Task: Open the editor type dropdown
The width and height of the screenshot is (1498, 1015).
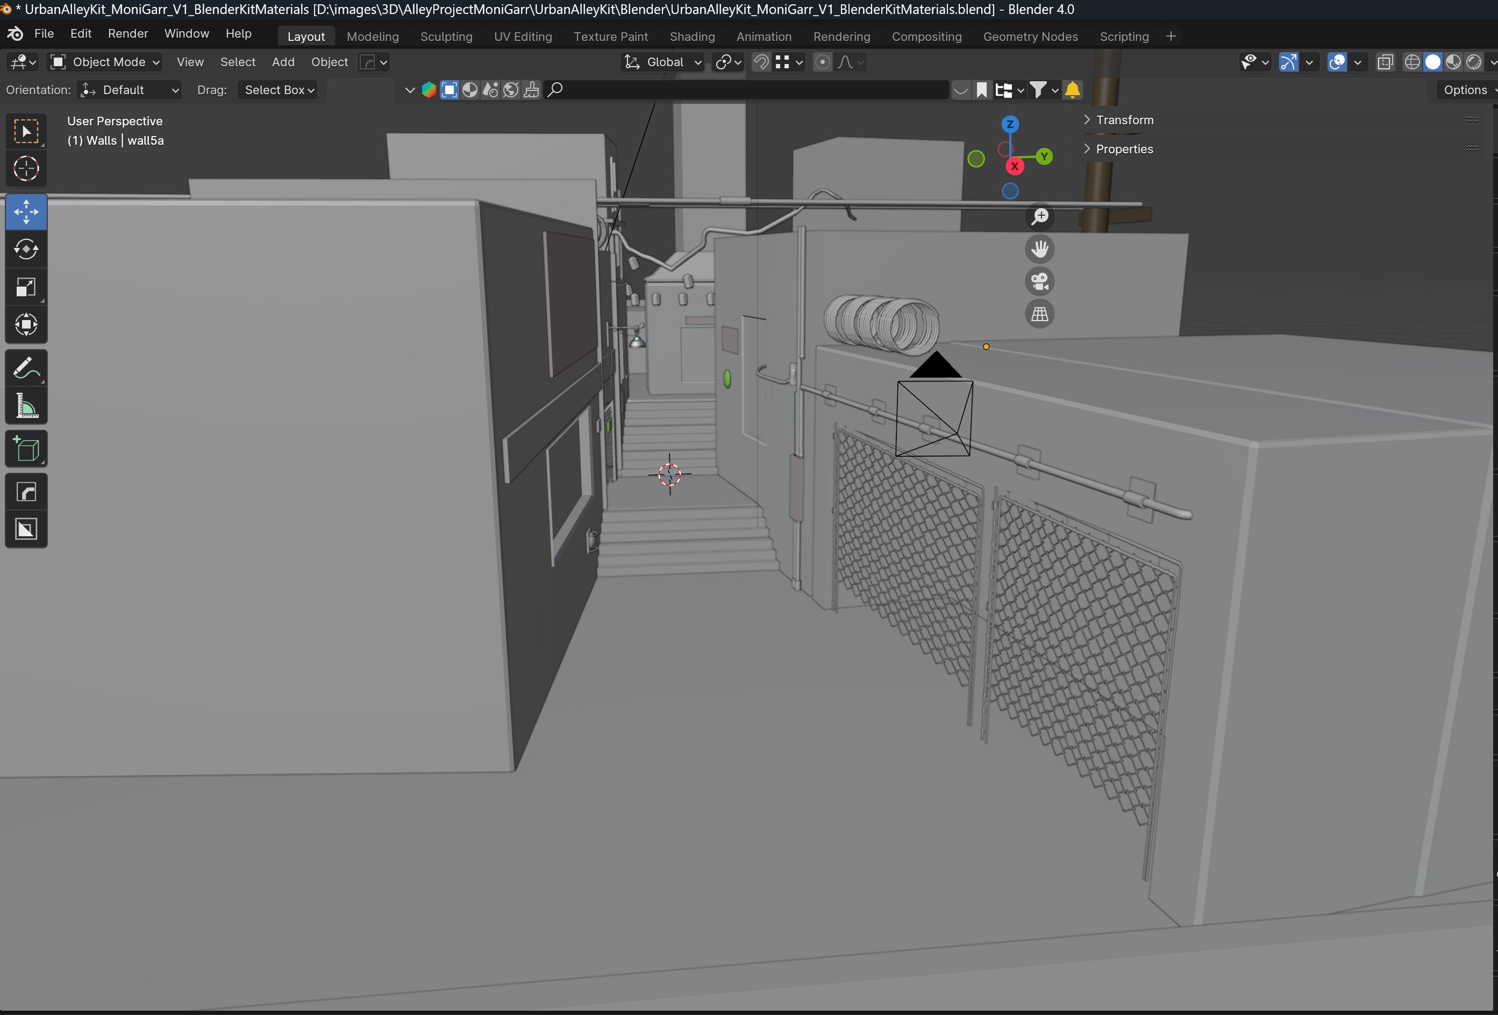Action: [23, 62]
